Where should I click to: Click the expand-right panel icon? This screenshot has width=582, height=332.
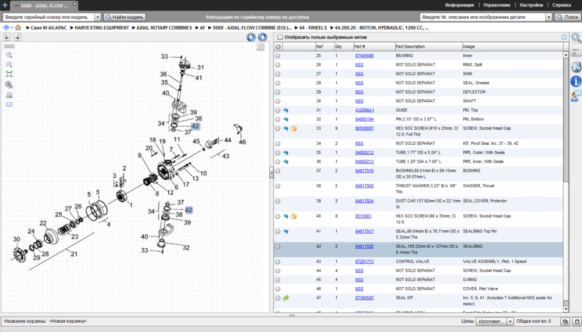point(17,37)
